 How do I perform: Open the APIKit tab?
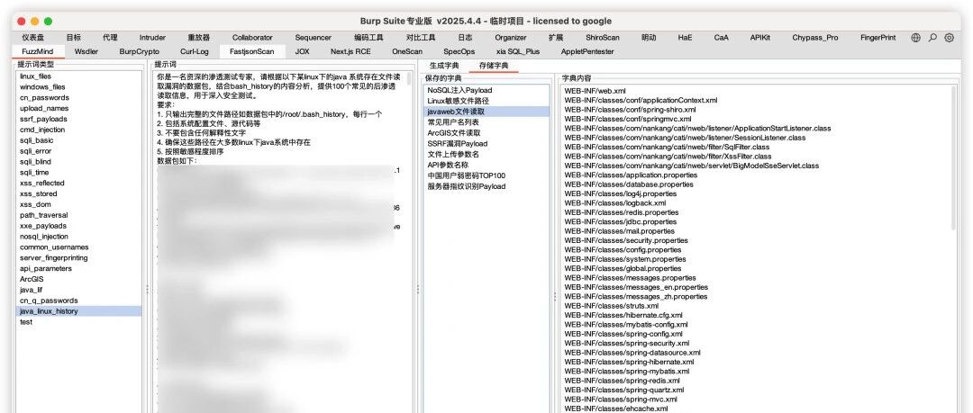coord(759,38)
